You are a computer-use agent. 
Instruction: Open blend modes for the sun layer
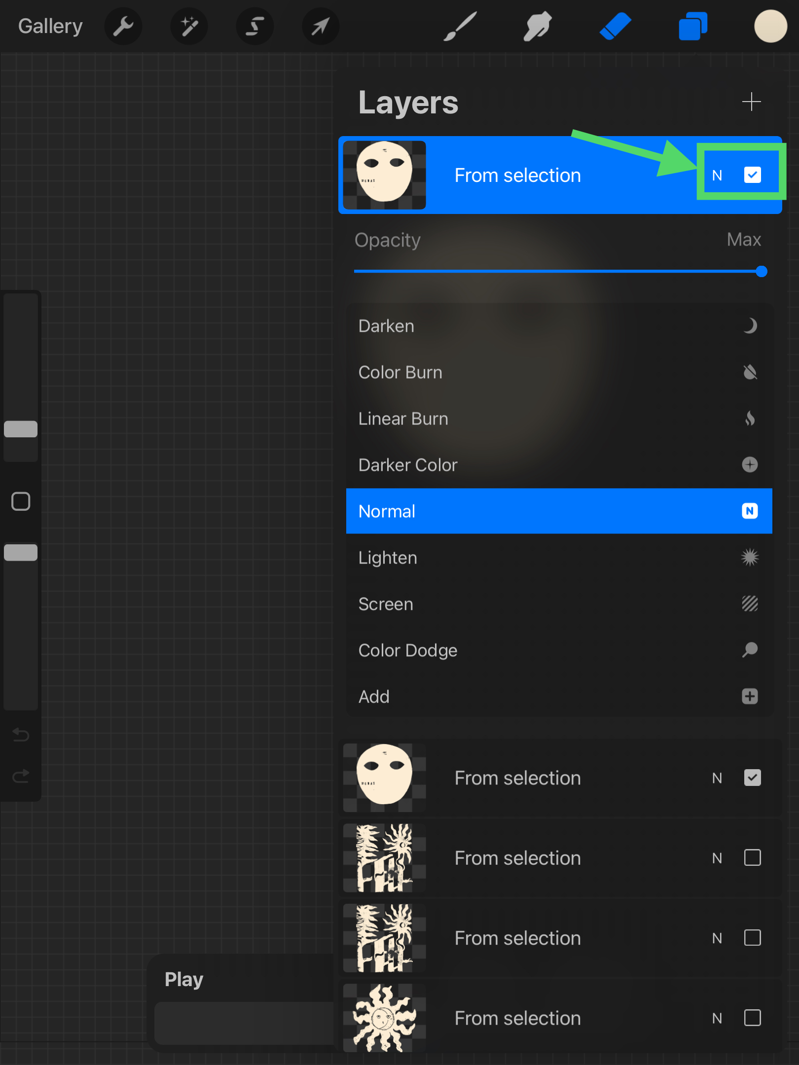point(717,1018)
